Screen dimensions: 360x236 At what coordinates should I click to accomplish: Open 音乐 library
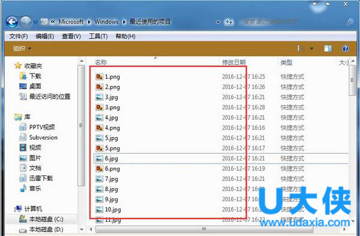coord(31,188)
